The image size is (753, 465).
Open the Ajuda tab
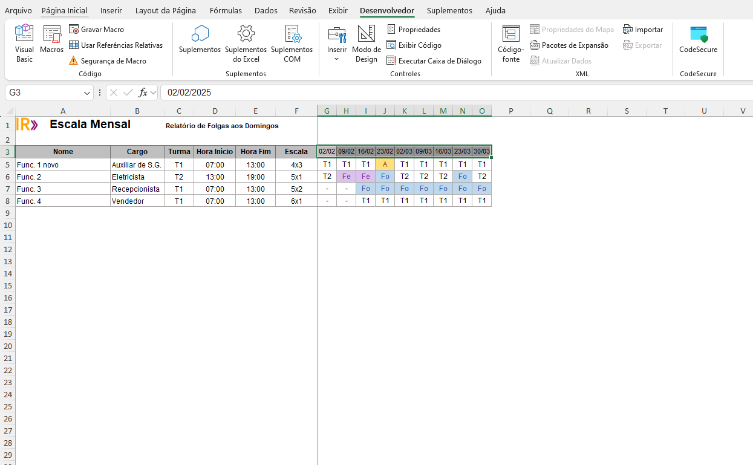[495, 10]
